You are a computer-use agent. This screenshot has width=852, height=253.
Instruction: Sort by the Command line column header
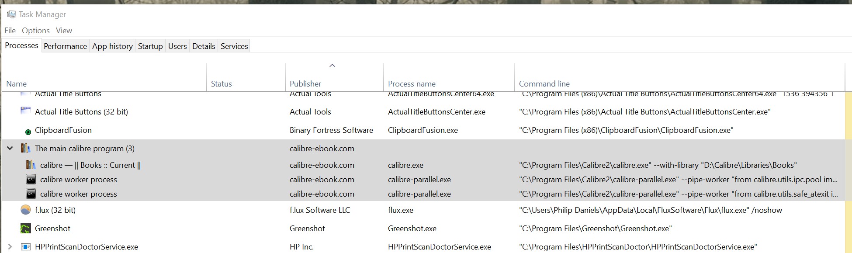544,84
